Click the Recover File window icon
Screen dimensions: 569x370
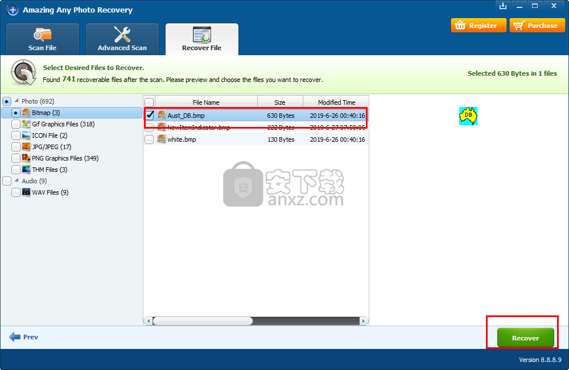point(202,35)
